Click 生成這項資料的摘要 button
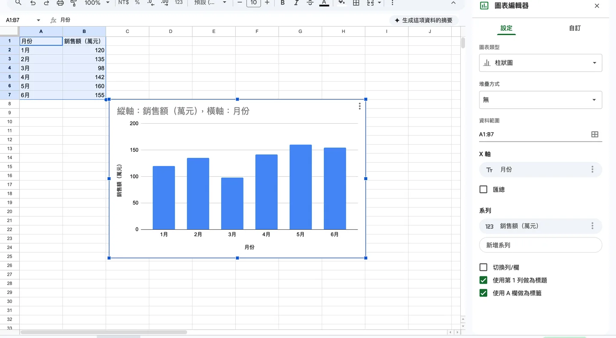Viewport: 616px width, 338px height. (423, 20)
